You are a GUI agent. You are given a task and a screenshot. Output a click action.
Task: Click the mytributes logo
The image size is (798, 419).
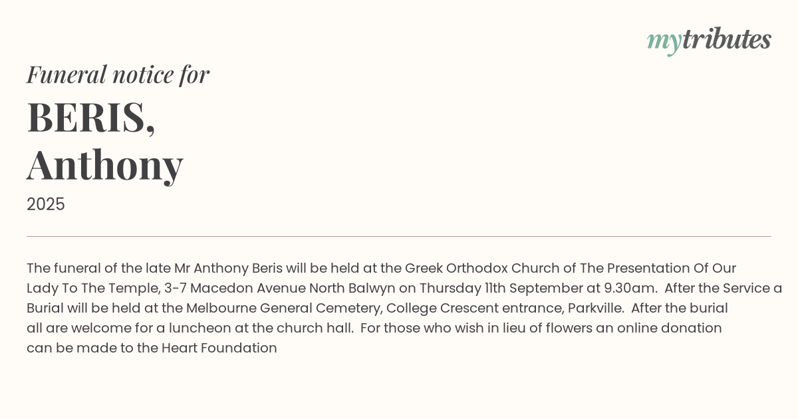coord(708,40)
